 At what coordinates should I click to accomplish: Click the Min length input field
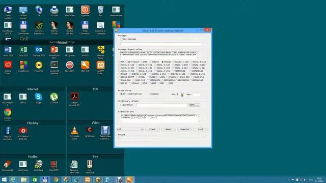(x=181, y=95)
